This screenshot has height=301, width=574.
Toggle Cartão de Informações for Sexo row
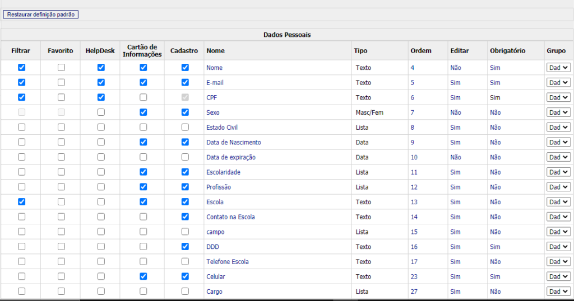pos(143,112)
